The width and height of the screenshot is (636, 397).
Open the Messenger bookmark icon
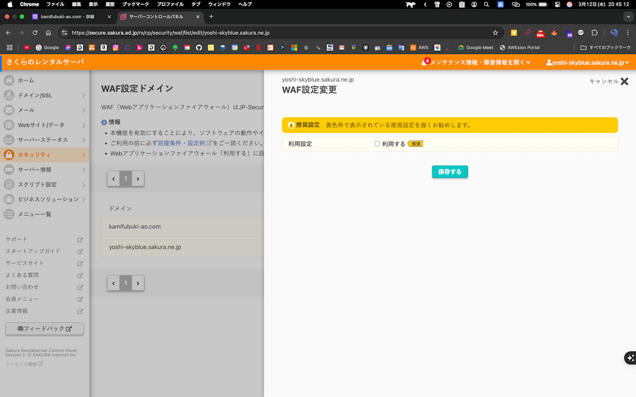[68, 47]
